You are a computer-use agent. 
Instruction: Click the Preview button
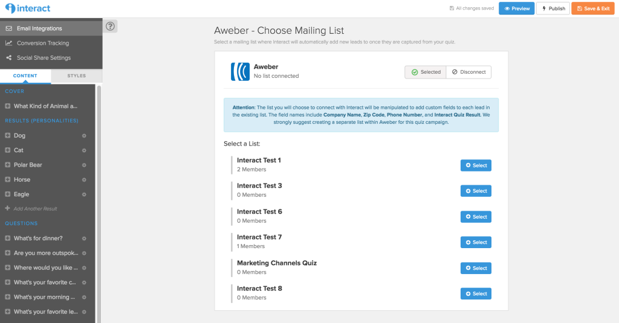pos(517,8)
